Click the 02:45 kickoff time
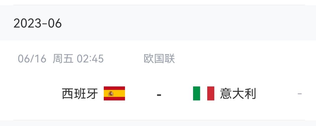 pyautogui.click(x=90, y=59)
